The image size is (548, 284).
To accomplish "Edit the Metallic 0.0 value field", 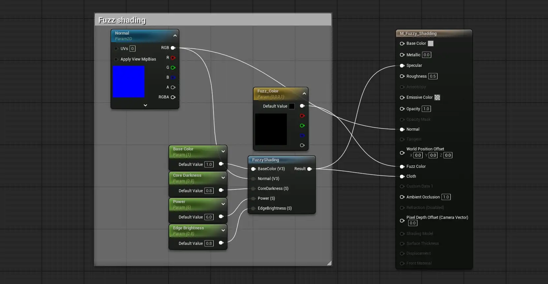I will point(427,55).
